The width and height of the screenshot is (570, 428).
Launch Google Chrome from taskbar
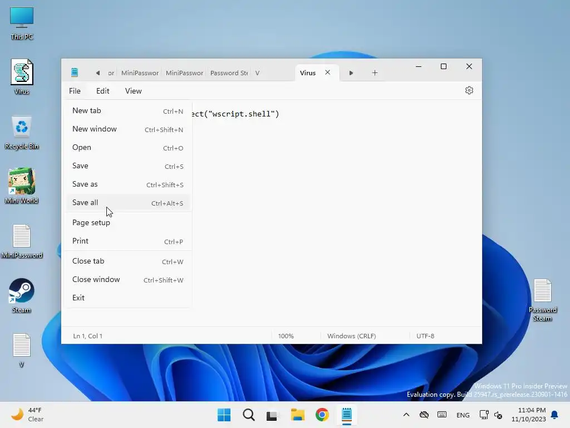pos(322,415)
